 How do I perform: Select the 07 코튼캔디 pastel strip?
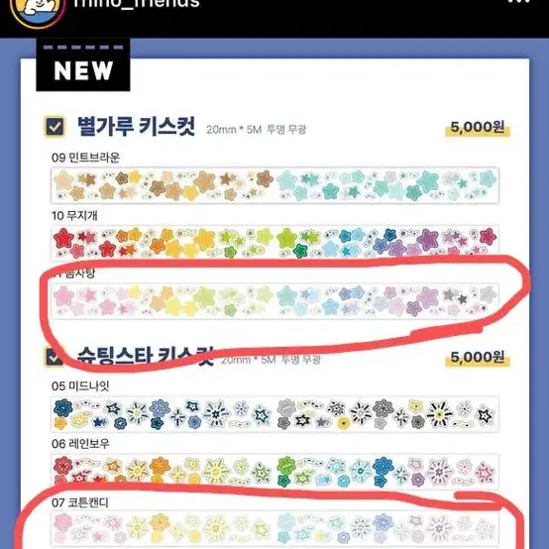click(x=274, y=529)
